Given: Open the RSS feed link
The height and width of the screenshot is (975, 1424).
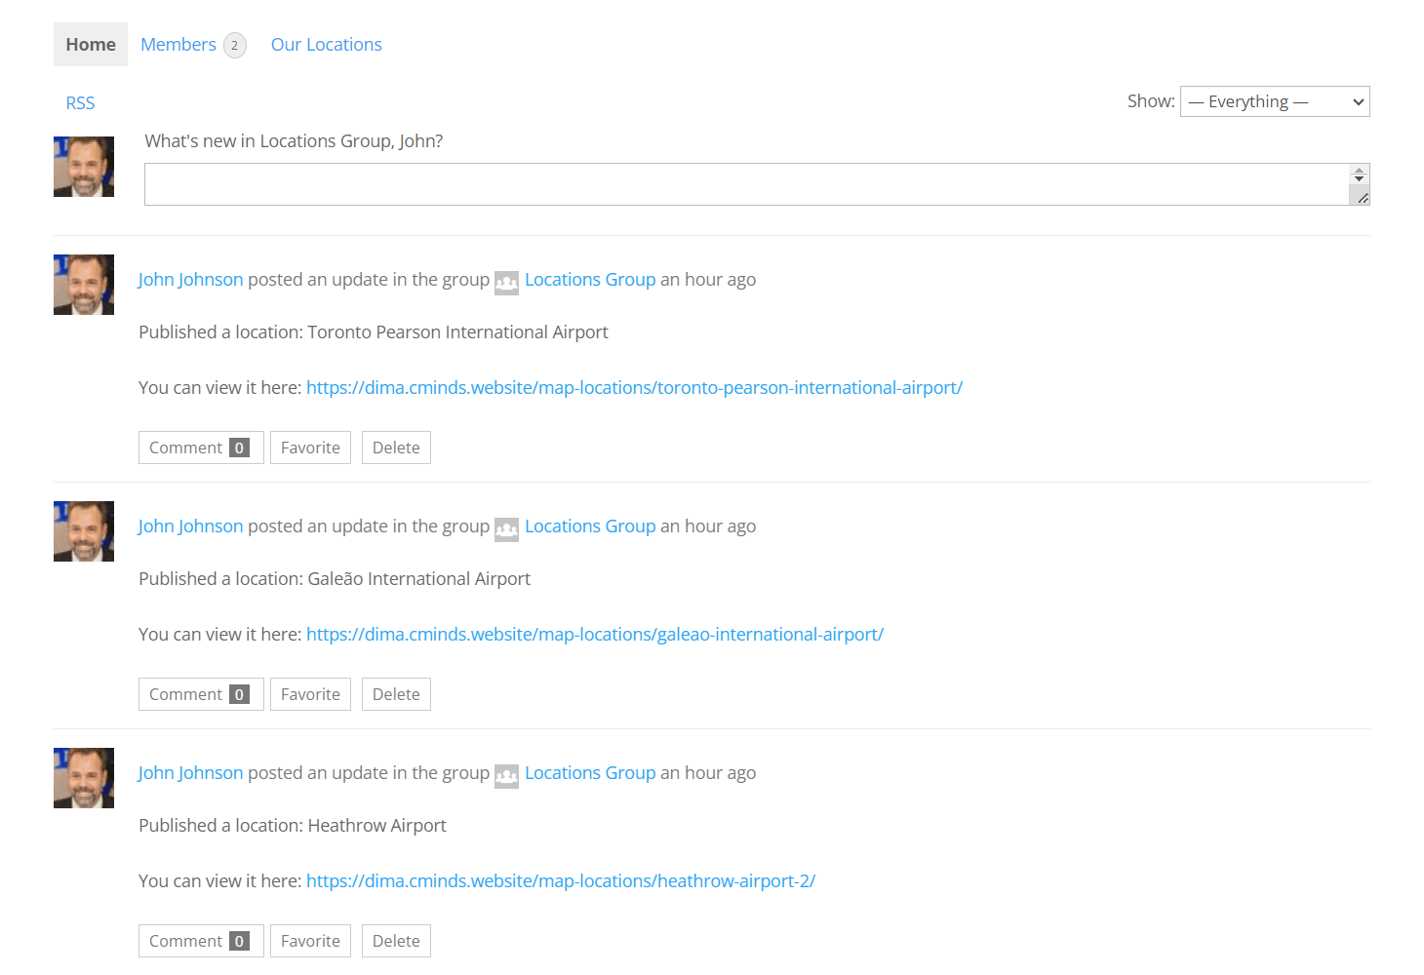Looking at the screenshot, I should 80,103.
